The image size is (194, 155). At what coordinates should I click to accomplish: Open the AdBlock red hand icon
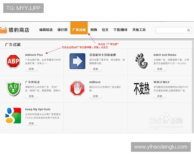point(77,88)
